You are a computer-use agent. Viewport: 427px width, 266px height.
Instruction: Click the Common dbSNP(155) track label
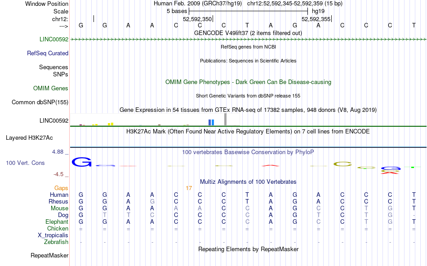40,102
